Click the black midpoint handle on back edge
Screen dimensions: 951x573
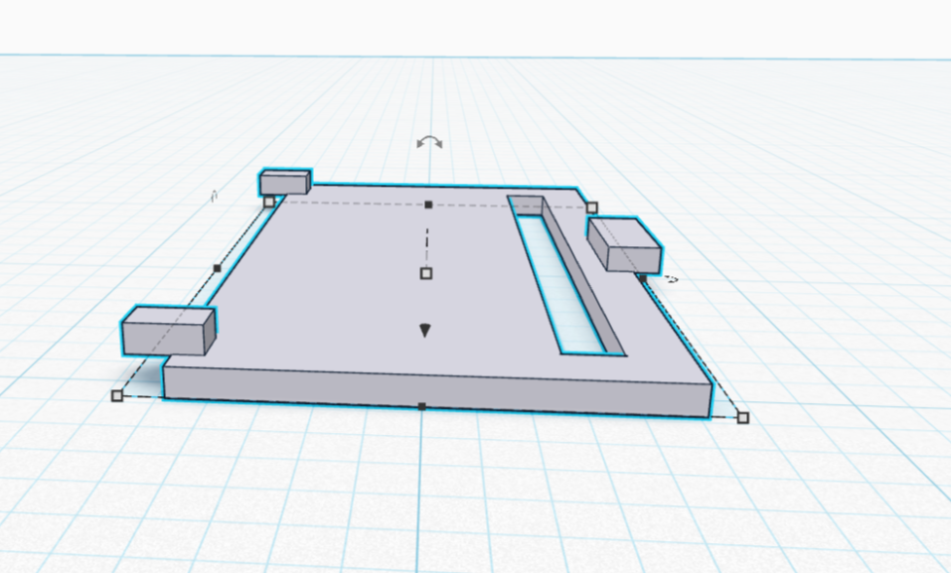[x=428, y=205]
